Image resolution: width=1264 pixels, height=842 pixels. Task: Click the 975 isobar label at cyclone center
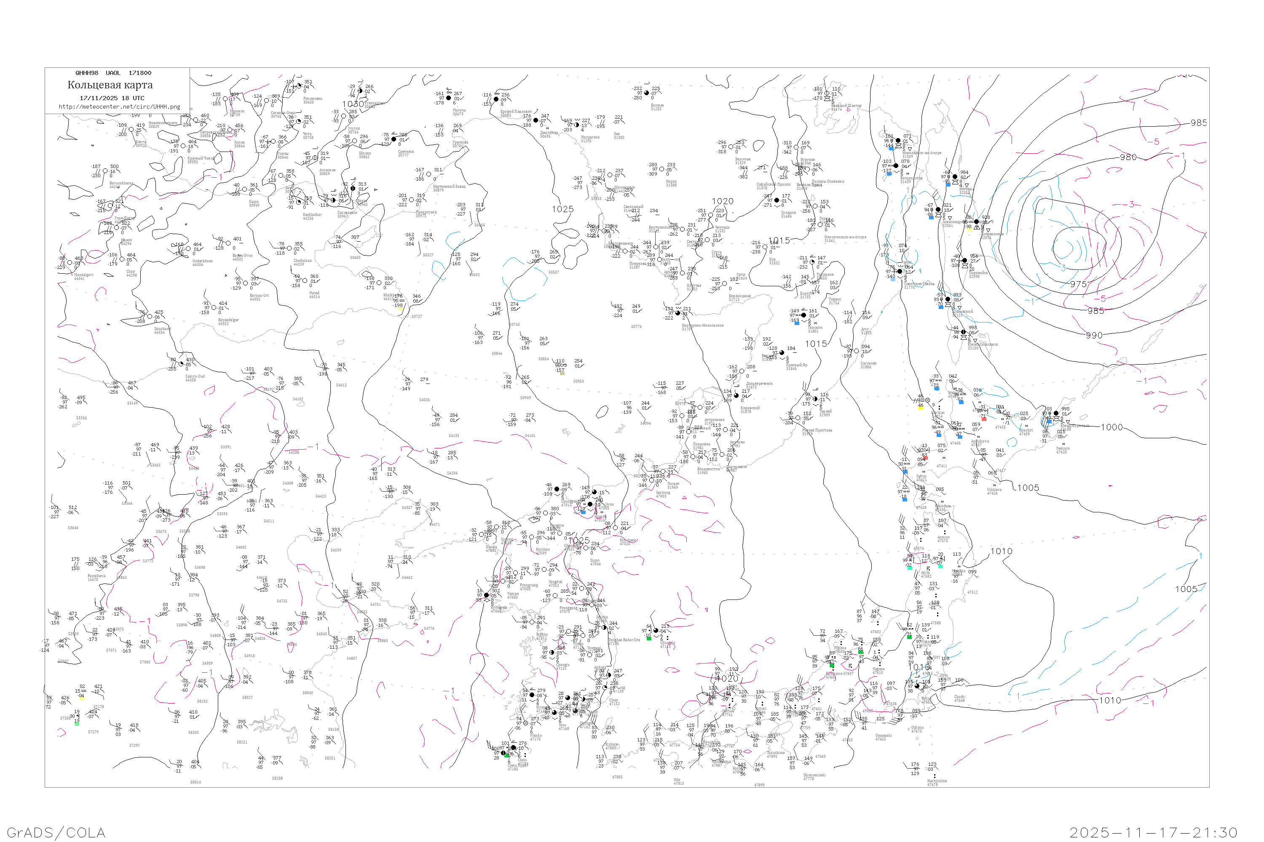1078,284
